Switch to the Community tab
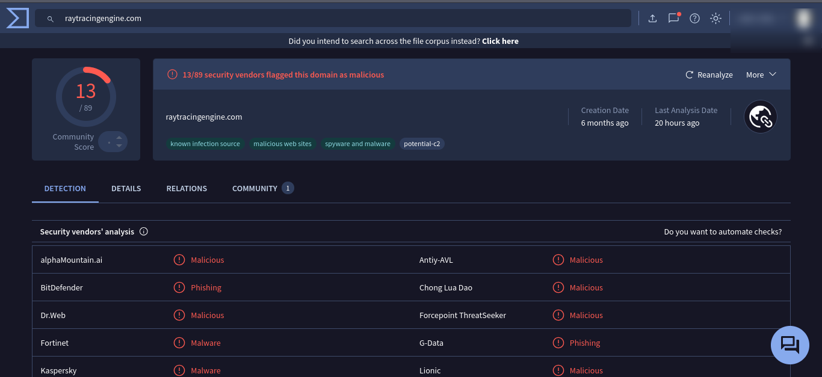The width and height of the screenshot is (822, 377). pyautogui.click(x=263, y=188)
